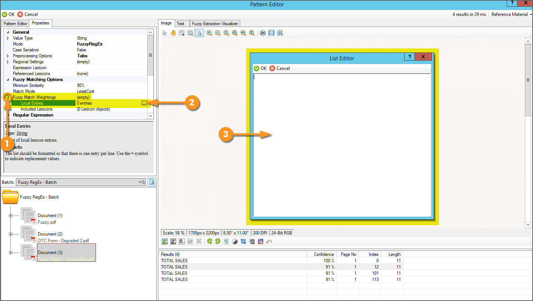Image resolution: width=533 pixels, height=301 pixels.
Task: Click the Minimum Similarity value 90%
Action: point(81,85)
